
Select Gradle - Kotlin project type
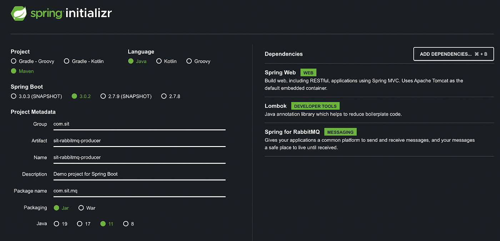[84, 61]
